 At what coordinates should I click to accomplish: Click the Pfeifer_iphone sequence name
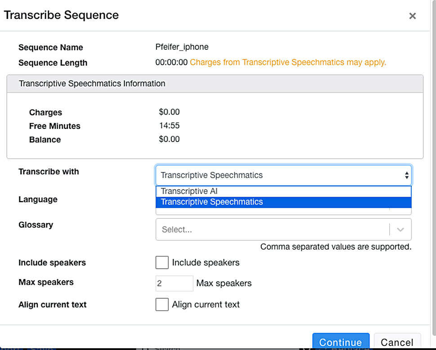coord(182,47)
